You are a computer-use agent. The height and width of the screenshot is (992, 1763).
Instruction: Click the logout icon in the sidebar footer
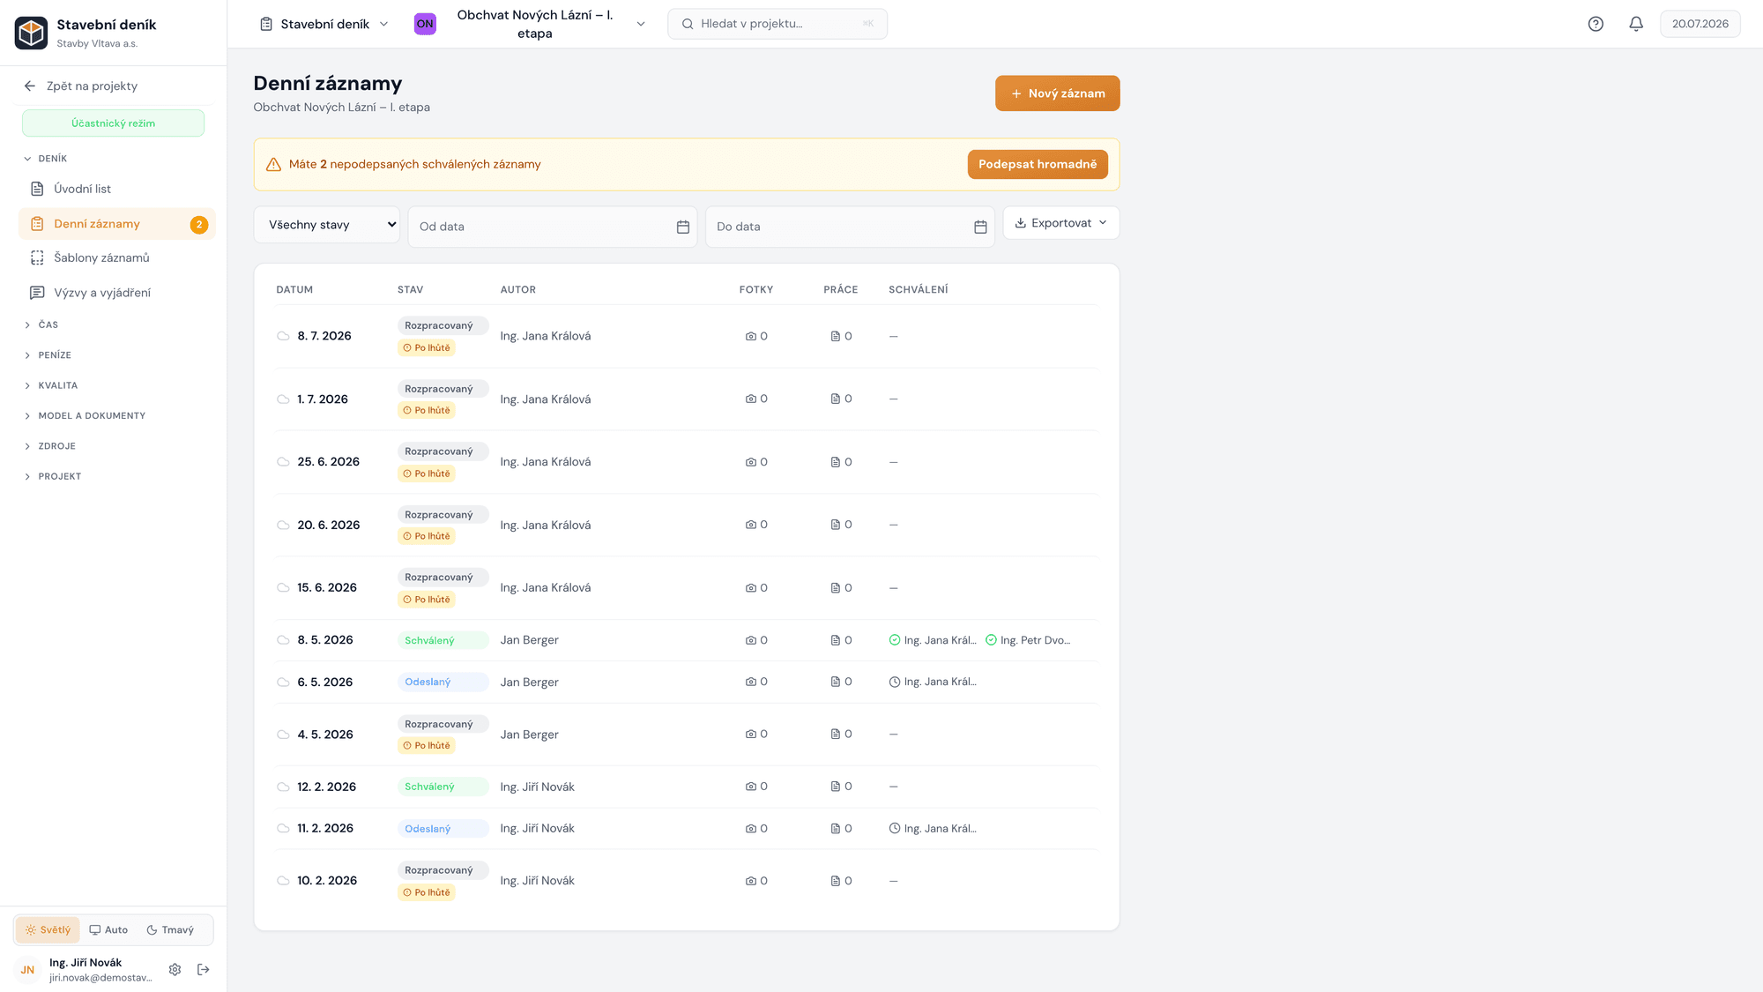204,969
